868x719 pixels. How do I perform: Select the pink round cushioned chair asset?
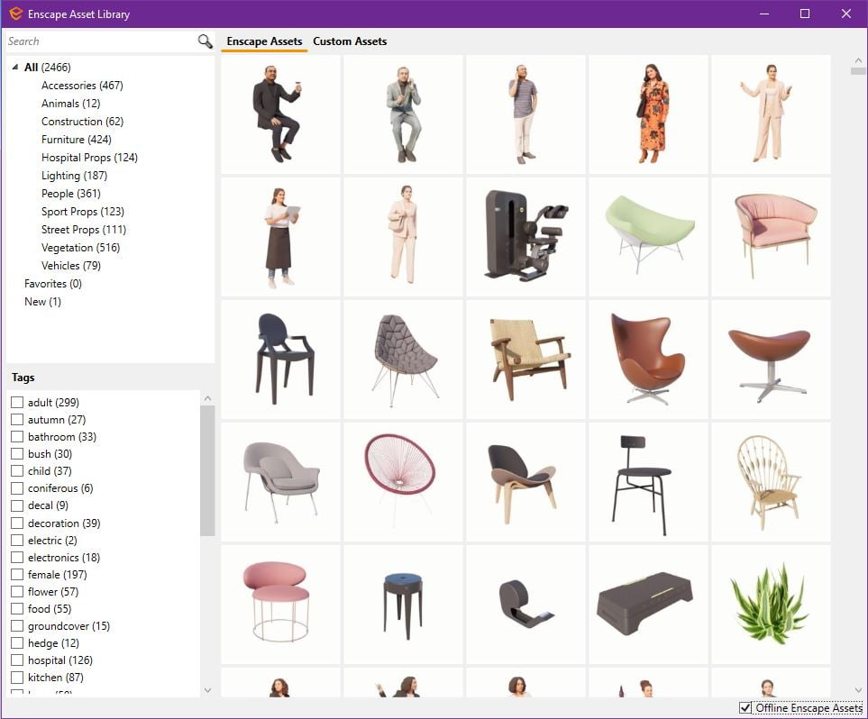click(280, 605)
